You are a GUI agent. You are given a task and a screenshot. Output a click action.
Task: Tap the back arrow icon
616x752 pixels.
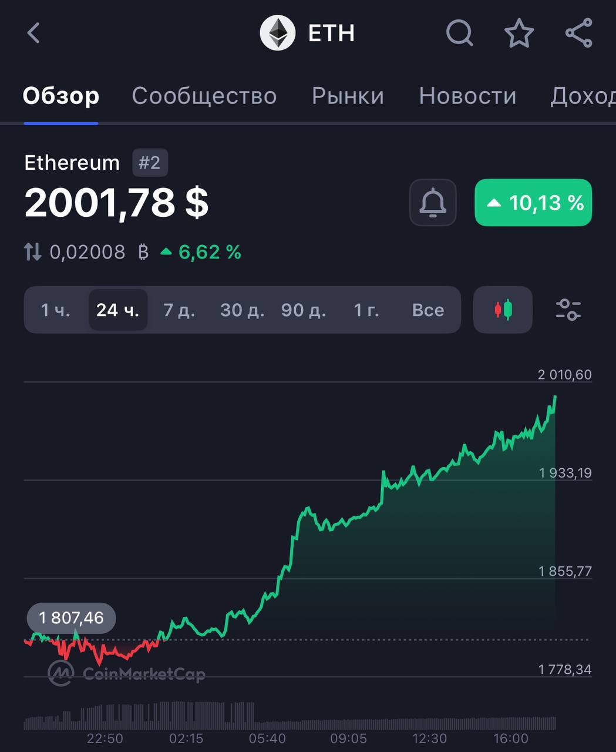(x=34, y=33)
